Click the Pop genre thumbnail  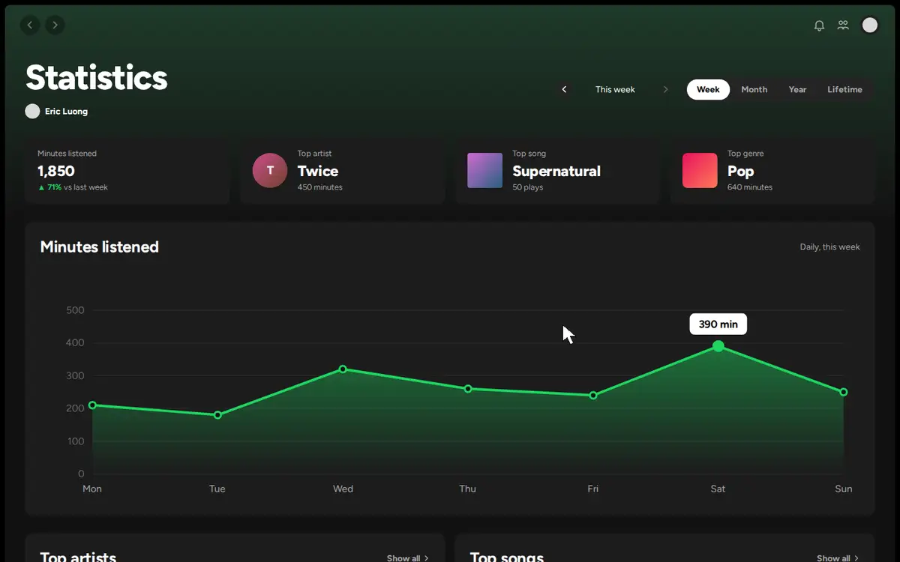700,170
